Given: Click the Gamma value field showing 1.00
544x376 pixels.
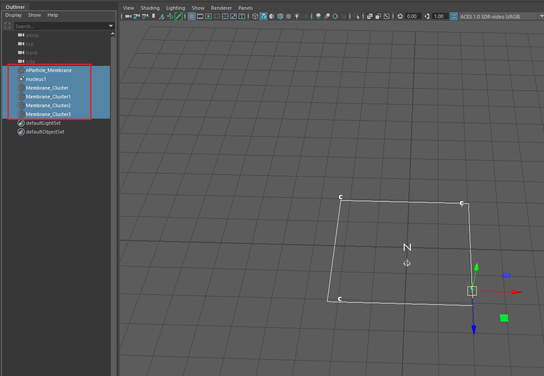Looking at the screenshot, I should pos(440,16).
